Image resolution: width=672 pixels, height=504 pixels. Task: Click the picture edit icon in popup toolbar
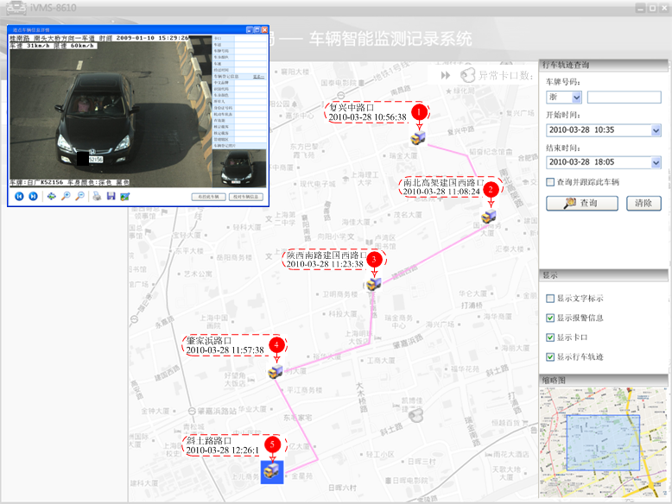(x=124, y=197)
